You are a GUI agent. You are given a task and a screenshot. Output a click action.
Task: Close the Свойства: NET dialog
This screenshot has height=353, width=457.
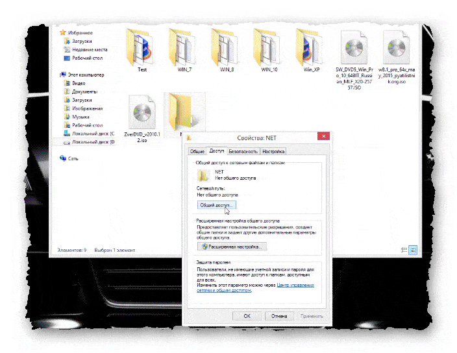(323, 136)
